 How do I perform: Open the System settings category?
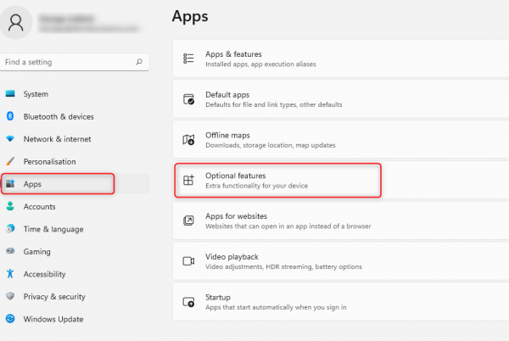point(36,94)
